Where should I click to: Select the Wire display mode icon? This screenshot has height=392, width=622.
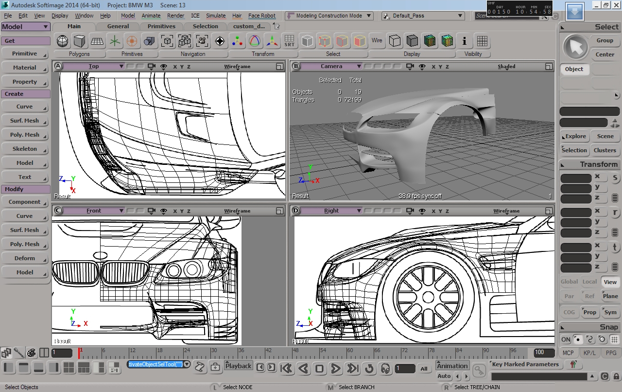(377, 41)
